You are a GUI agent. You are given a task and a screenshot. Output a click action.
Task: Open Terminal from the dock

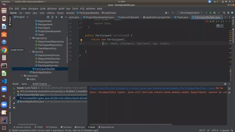(4, 66)
